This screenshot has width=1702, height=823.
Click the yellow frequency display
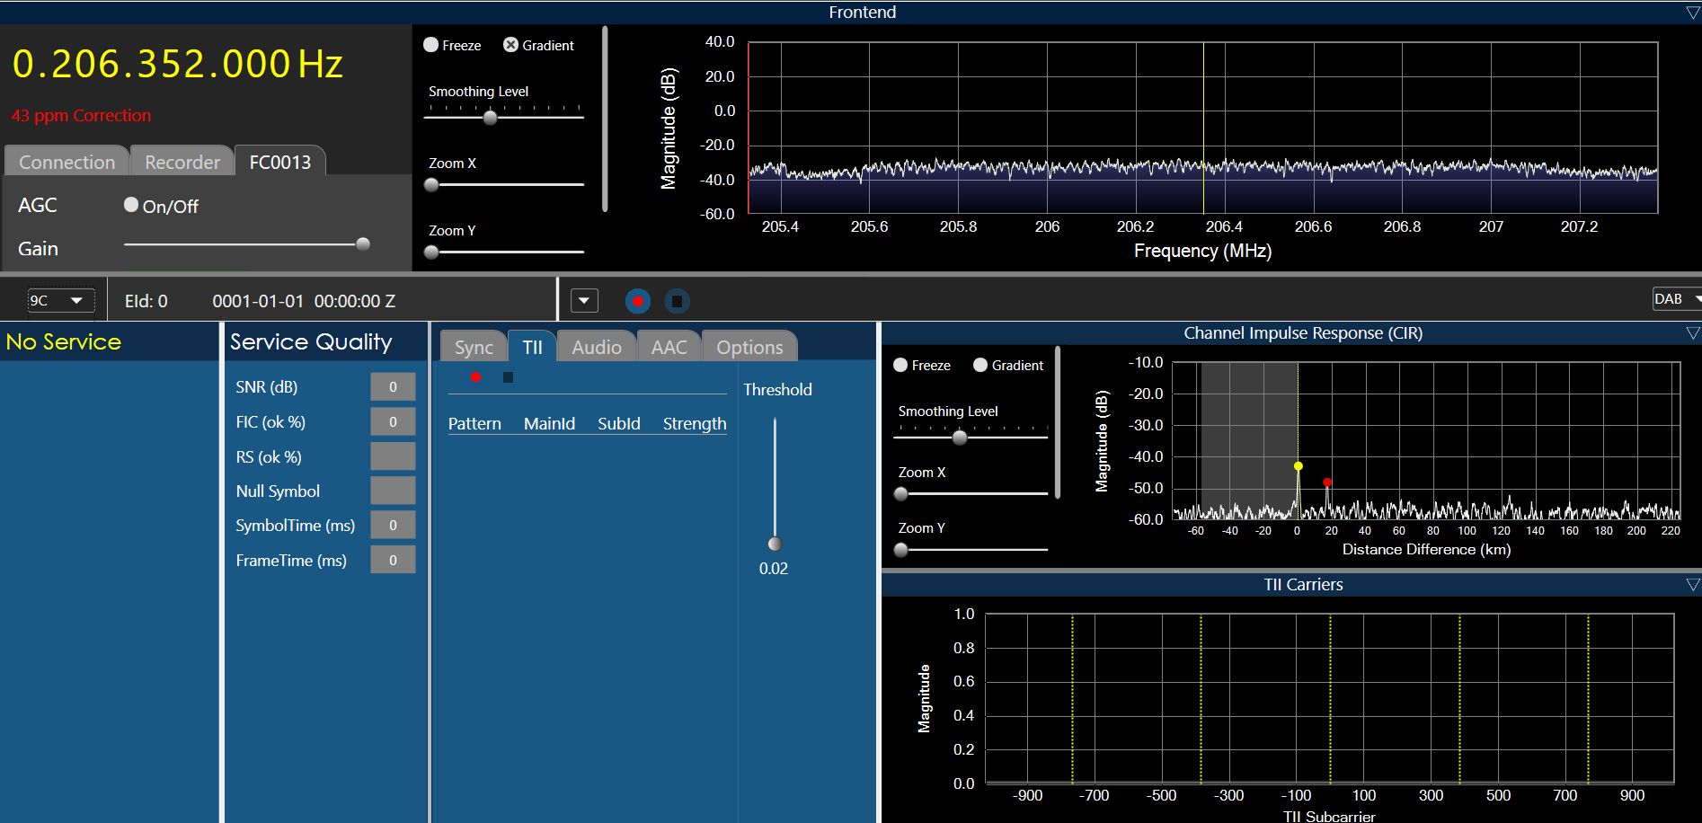[178, 65]
